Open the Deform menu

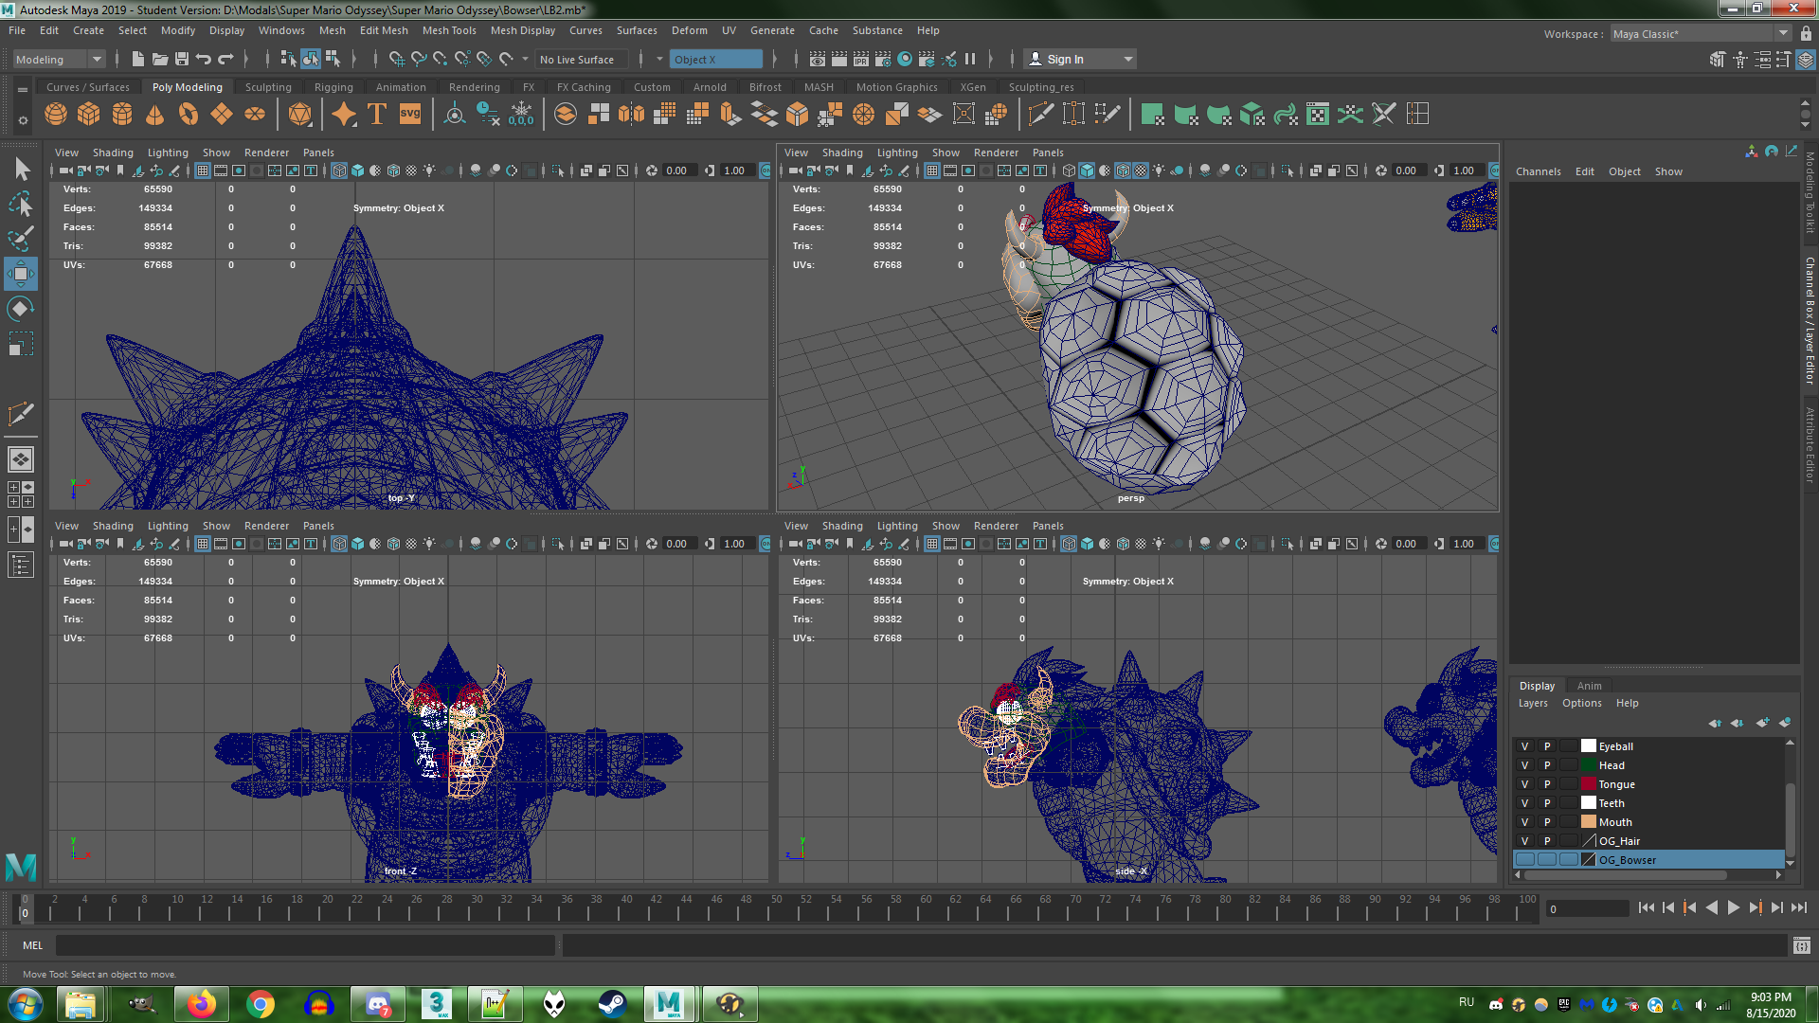pos(690,30)
